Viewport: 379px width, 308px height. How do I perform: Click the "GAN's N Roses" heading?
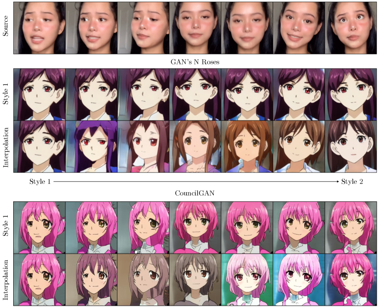195,62
